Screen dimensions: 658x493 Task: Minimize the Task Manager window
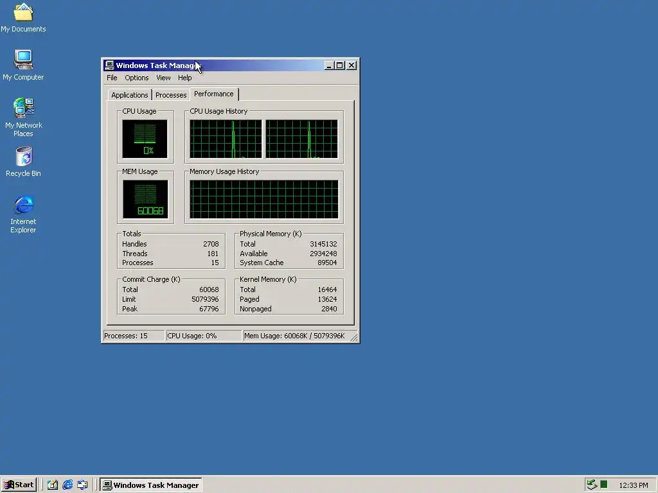(x=329, y=65)
